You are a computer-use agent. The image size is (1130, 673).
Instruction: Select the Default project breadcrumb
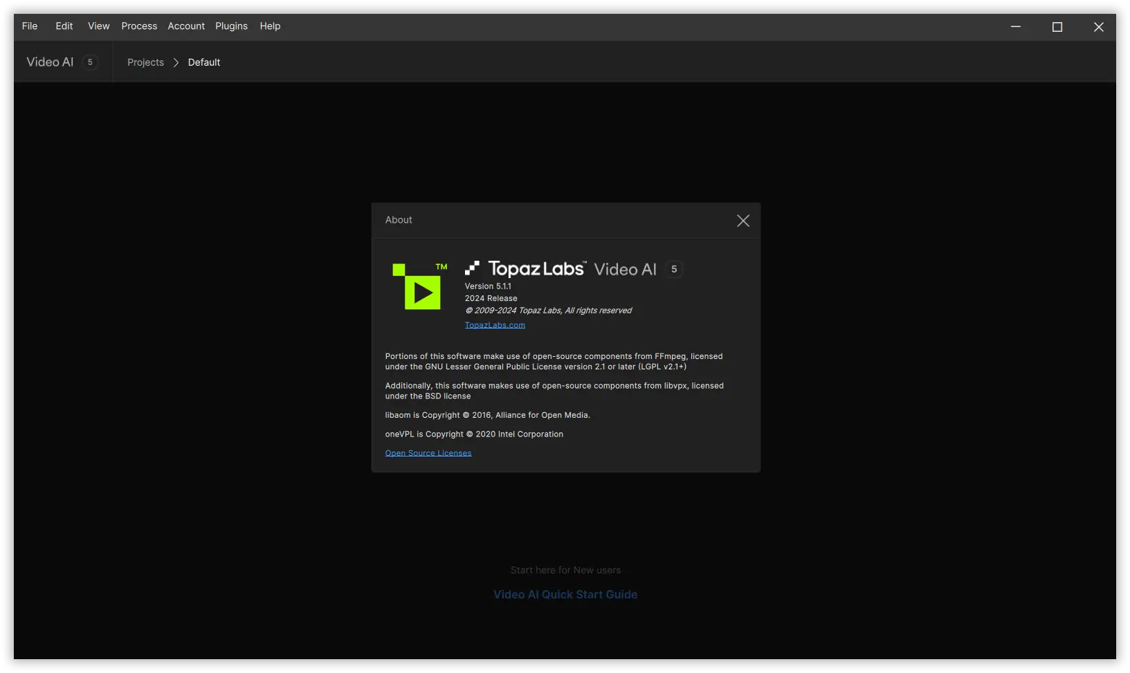[204, 62]
